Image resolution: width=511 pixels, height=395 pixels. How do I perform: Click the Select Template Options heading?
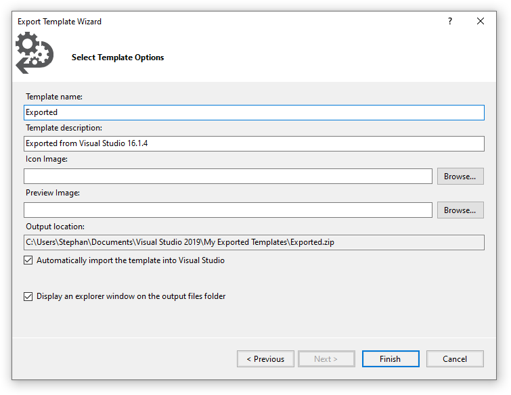tap(118, 57)
